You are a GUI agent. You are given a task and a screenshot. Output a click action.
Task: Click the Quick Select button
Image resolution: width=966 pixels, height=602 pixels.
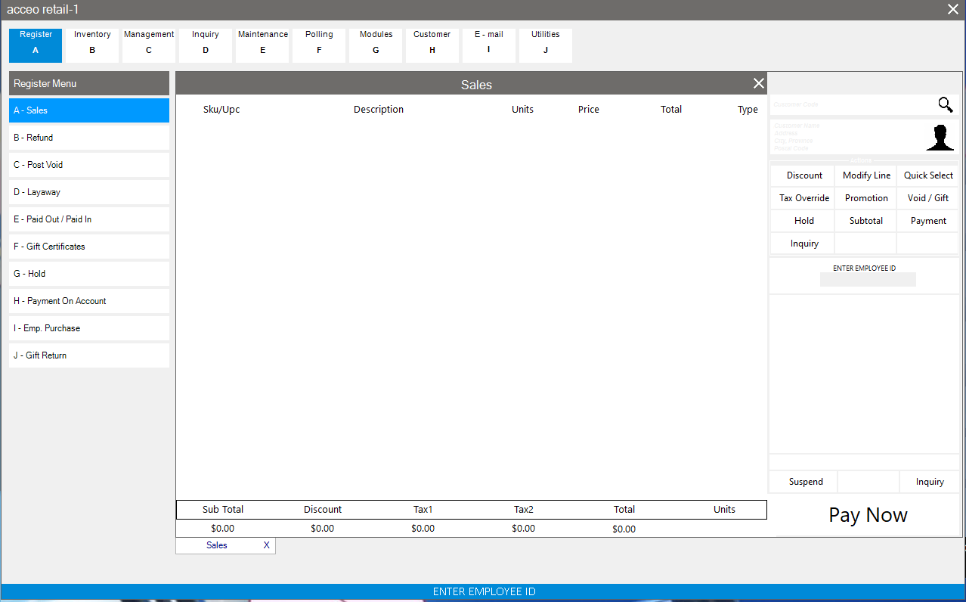(x=928, y=175)
